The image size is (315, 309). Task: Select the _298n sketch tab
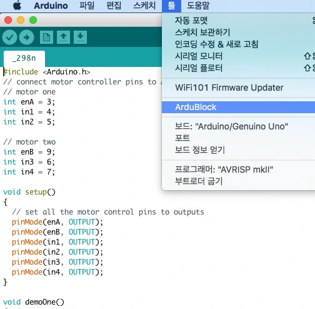(24, 58)
